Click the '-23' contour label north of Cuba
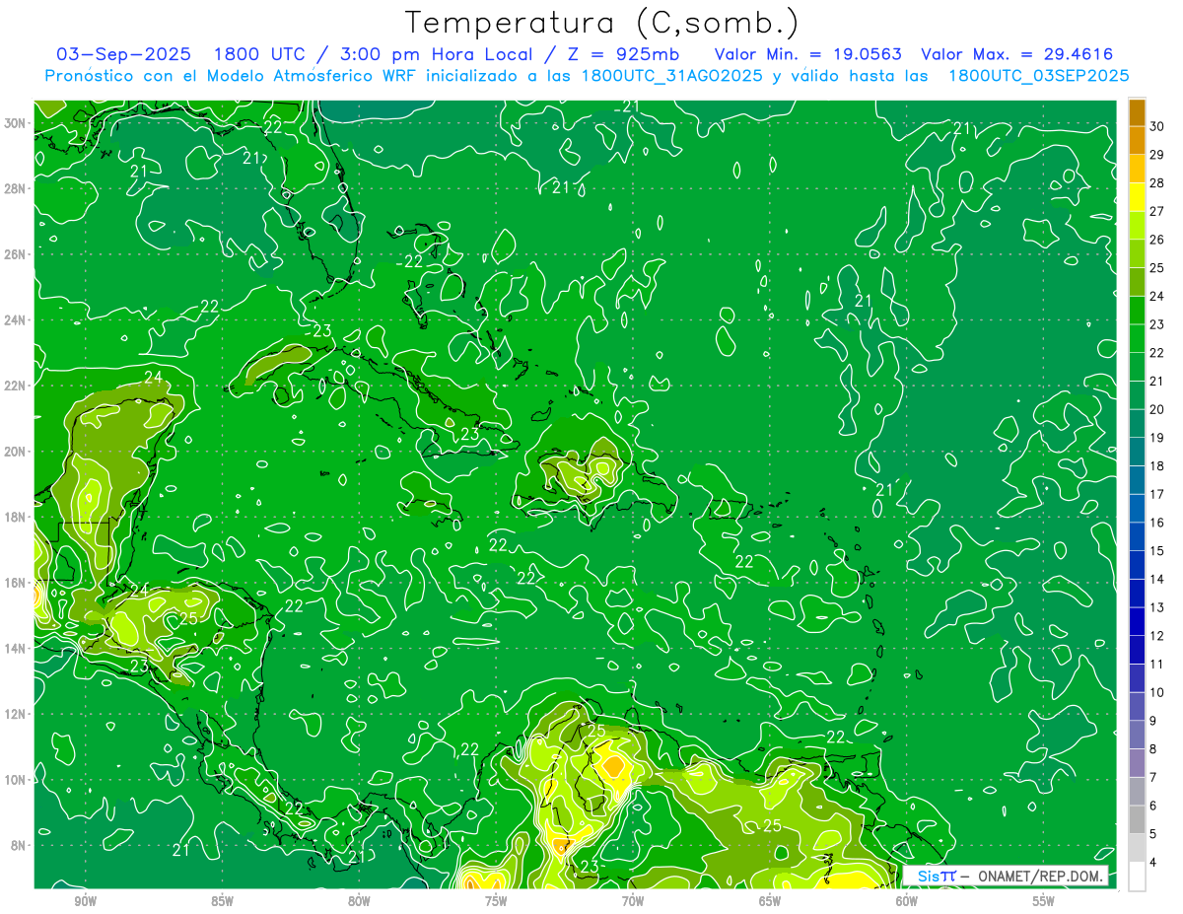1183x914 pixels. 316,331
